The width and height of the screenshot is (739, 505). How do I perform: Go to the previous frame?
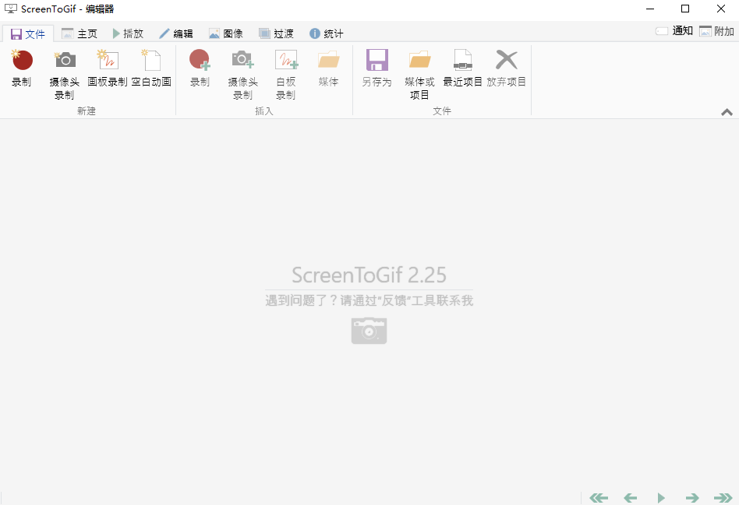pos(630,497)
